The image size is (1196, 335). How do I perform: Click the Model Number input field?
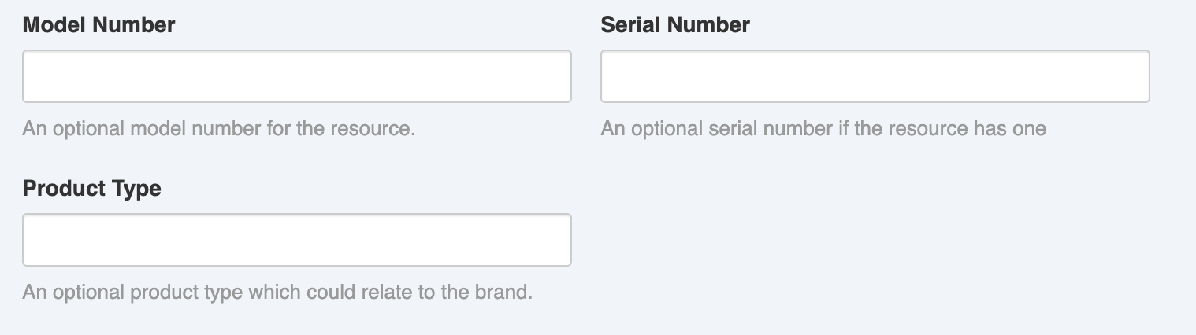point(296,76)
